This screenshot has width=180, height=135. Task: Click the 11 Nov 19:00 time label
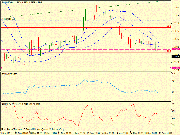93,133
